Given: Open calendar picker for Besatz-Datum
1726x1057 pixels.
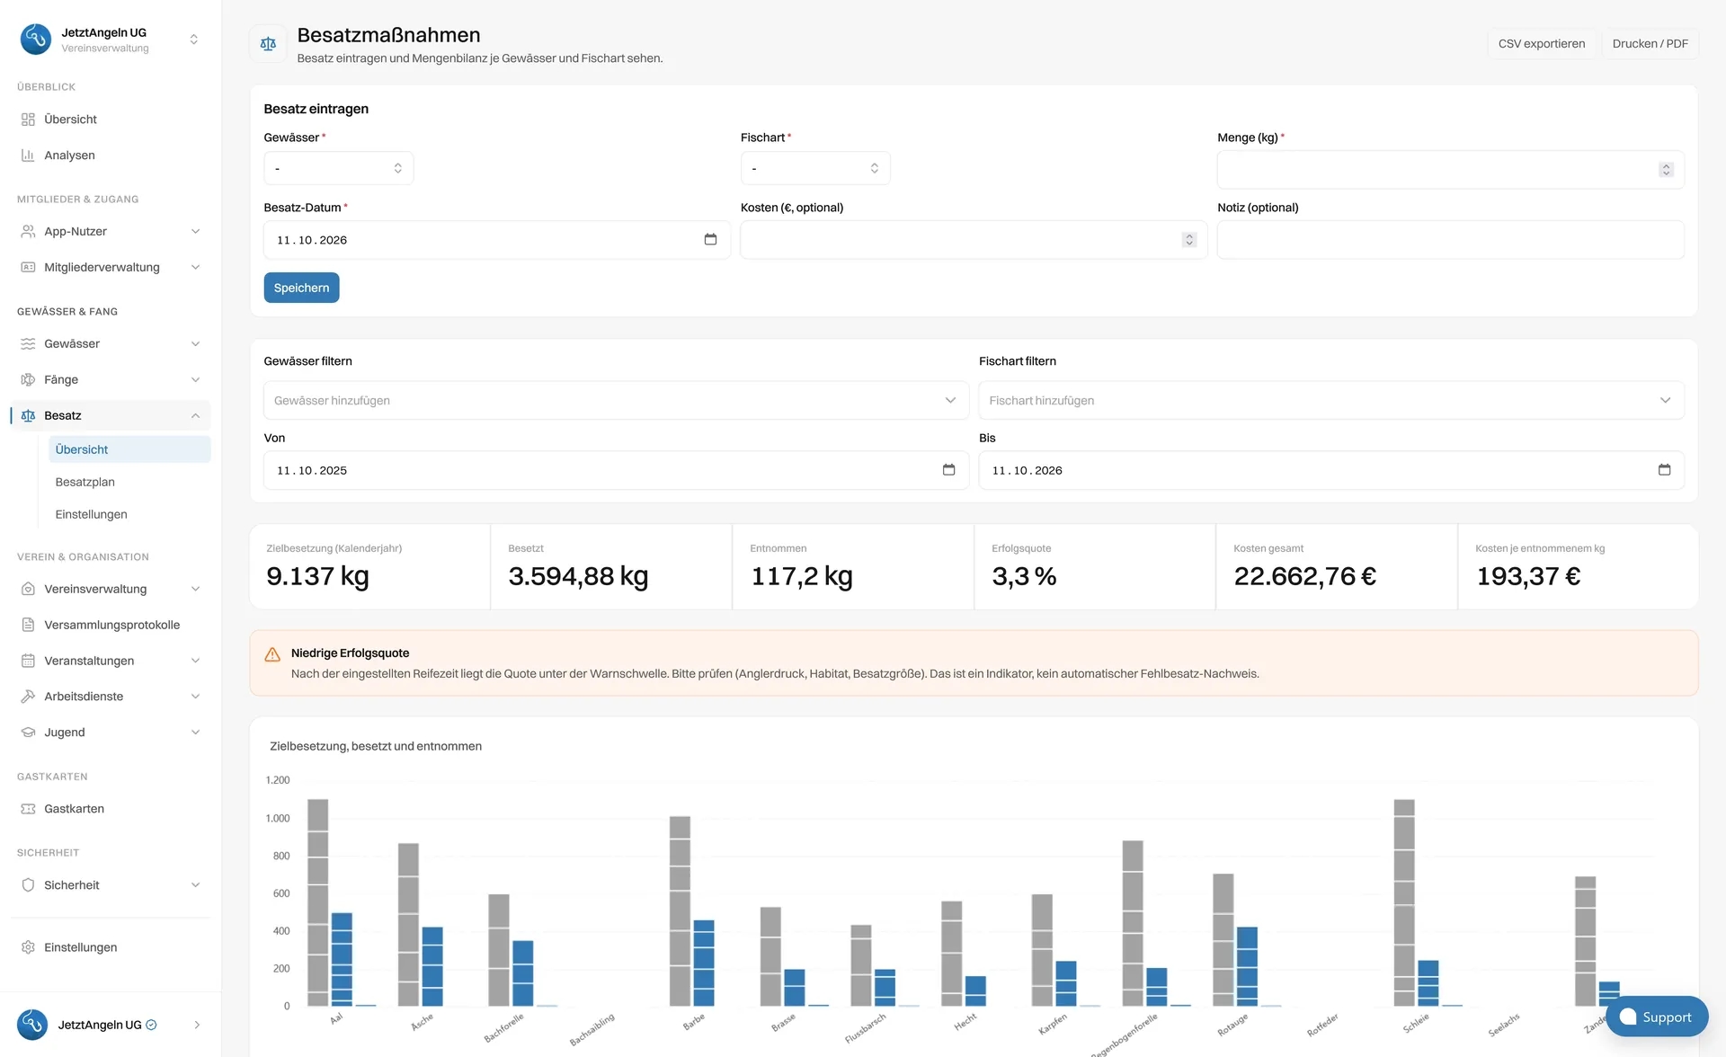Looking at the screenshot, I should (x=710, y=239).
